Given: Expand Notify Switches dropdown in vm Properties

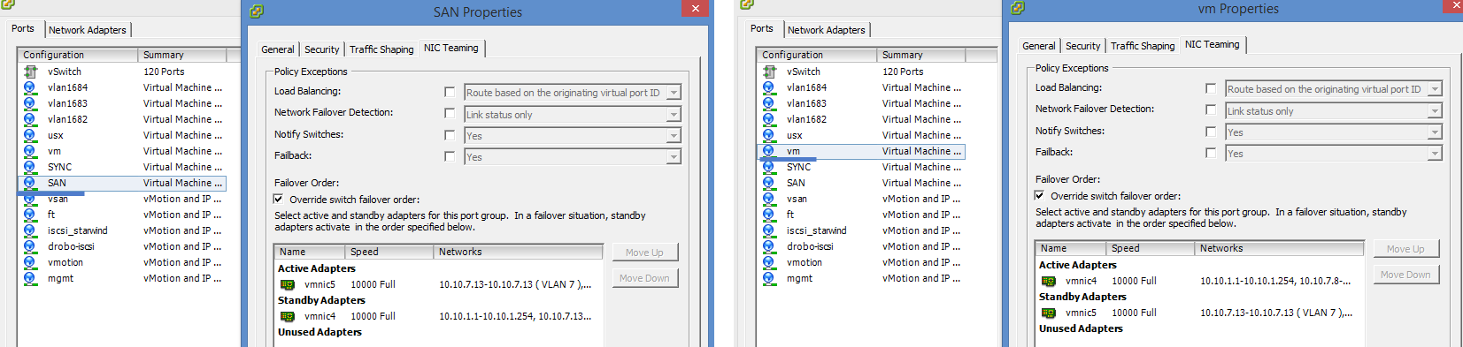Looking at the screenshot, I should coord(1435,132).
